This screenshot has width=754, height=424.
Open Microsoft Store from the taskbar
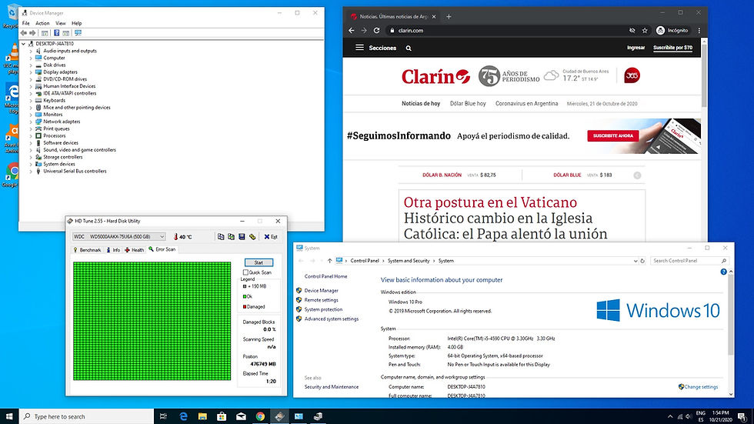(x=222, y=416)
